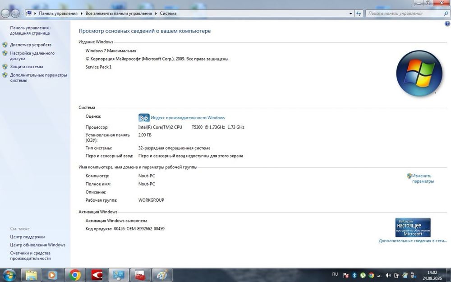
Task: Open Google Chrome from the taskbar
Action: pyautogui.click(x=75, y=275)
